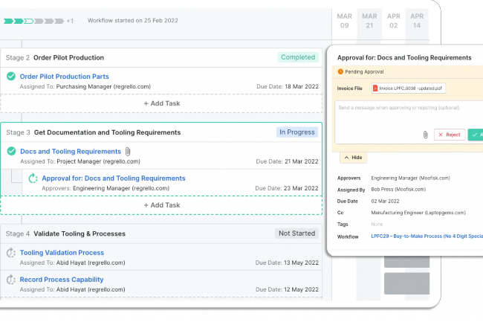
Task: Click the +1 more stages label
Action: pos(70,21)
